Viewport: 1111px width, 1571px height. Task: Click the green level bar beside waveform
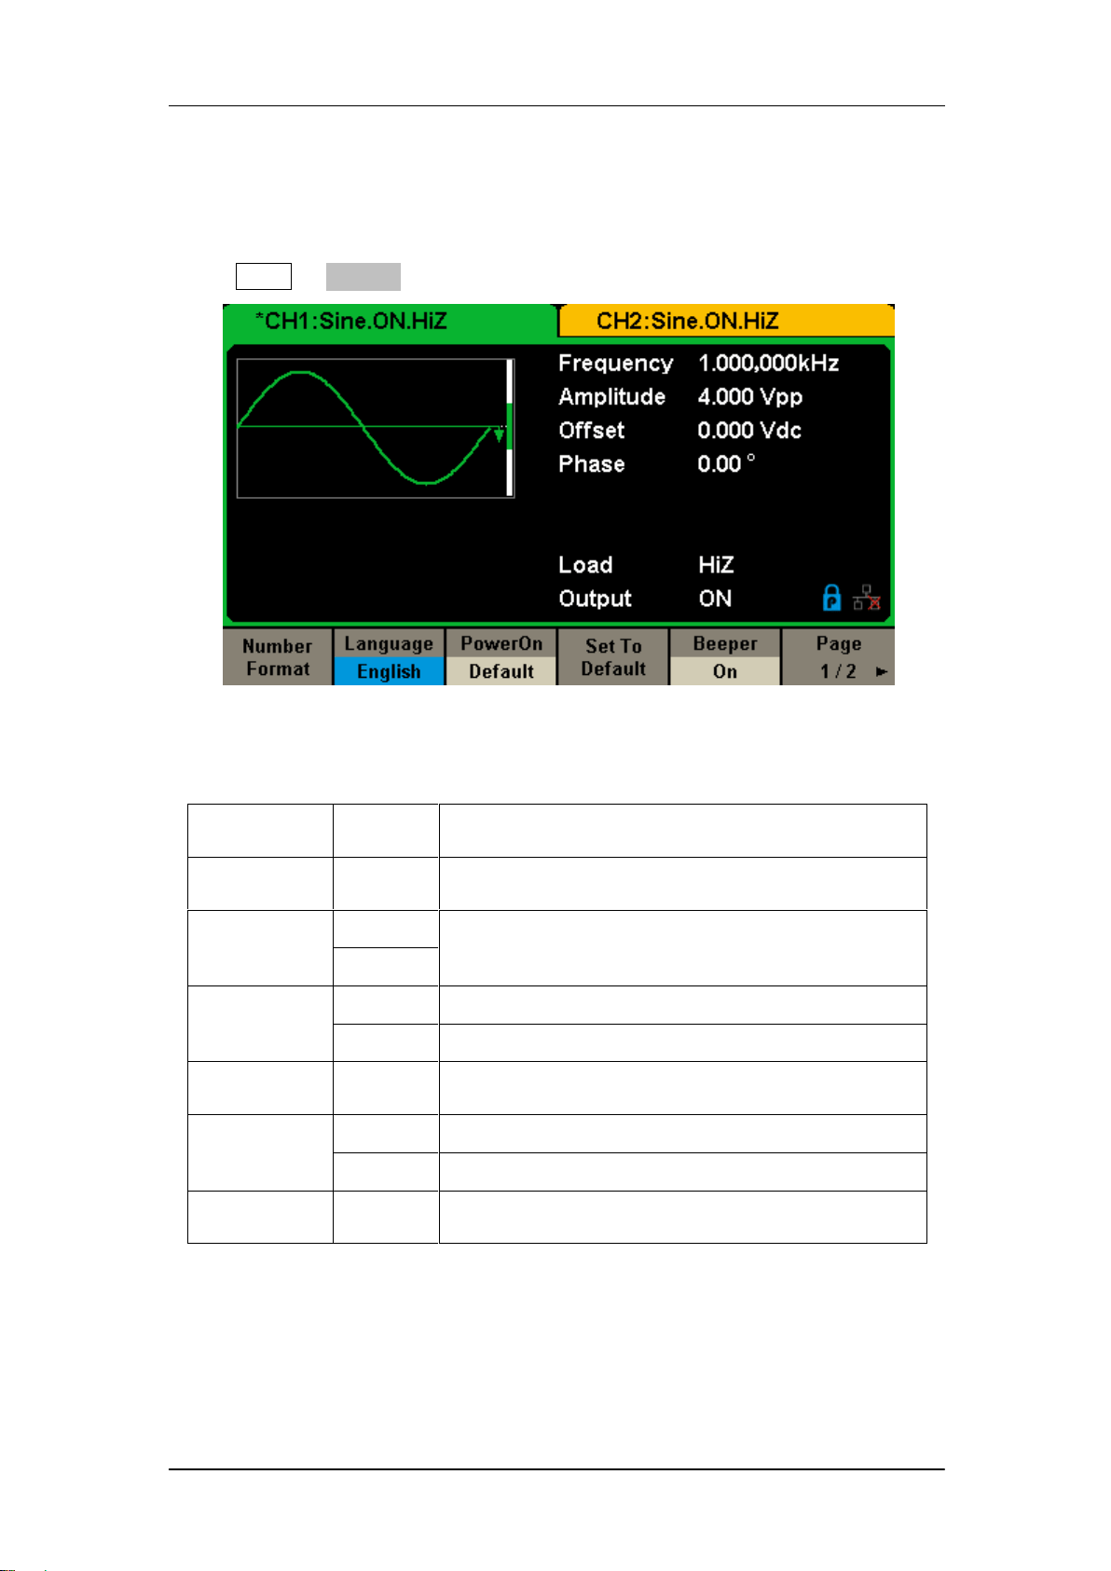[510, 428]
